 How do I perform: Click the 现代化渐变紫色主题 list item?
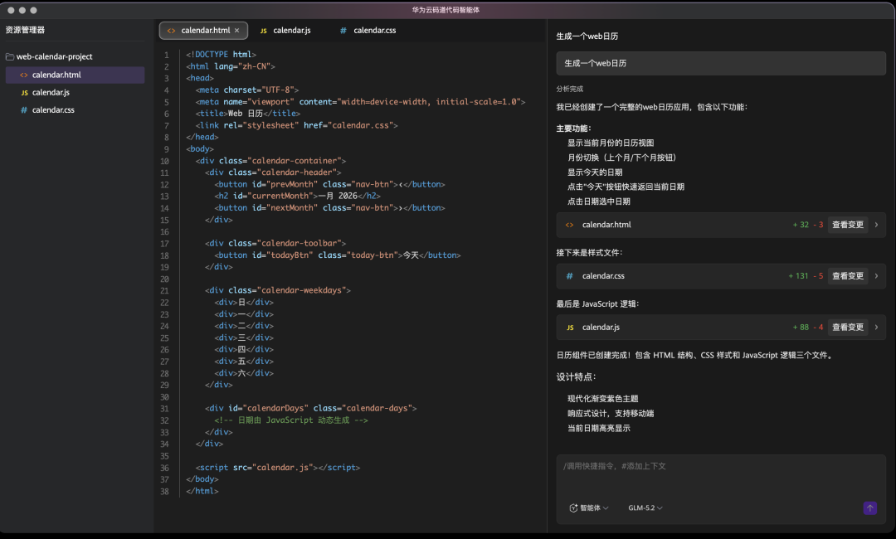pyautogui.click(x=603, y=399)
